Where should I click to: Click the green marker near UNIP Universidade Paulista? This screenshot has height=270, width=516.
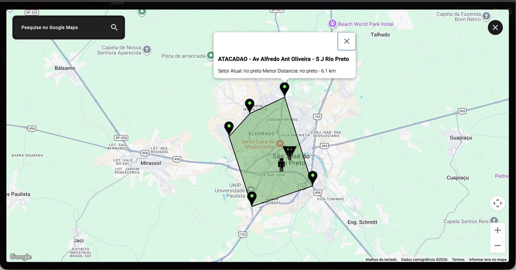(252, 195)
